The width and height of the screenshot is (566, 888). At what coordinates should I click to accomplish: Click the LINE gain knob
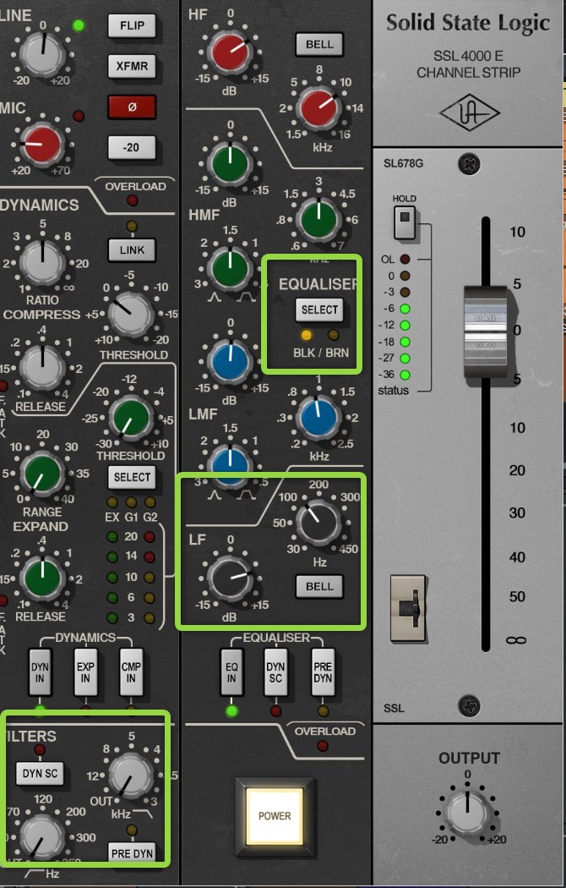click(42, 54)
